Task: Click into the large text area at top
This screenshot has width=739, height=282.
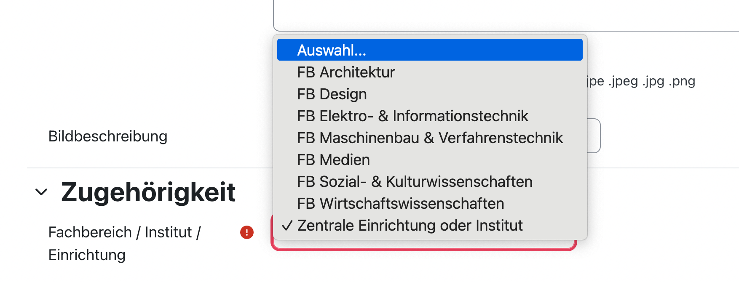Action: coord(506,15)
